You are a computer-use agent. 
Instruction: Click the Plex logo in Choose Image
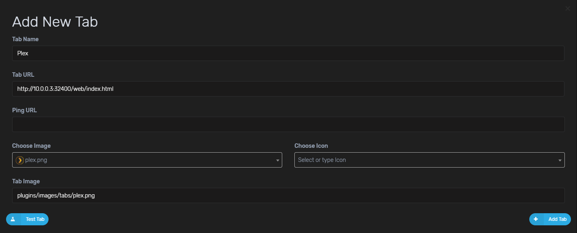click(20, 160)
